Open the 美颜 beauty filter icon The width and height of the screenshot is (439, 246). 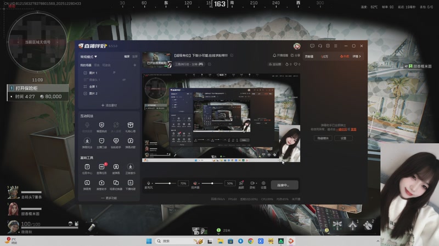[x=241, y=183]
